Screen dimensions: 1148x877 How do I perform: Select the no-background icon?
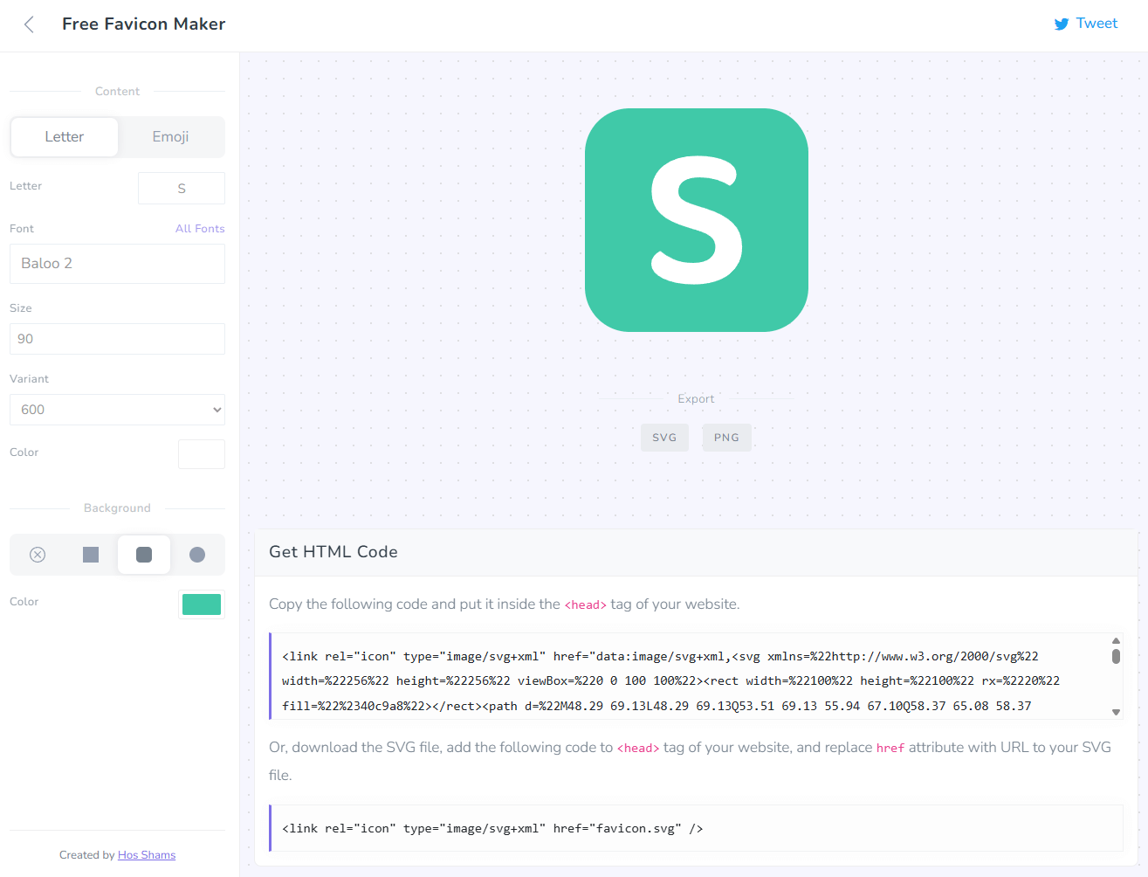38,555
